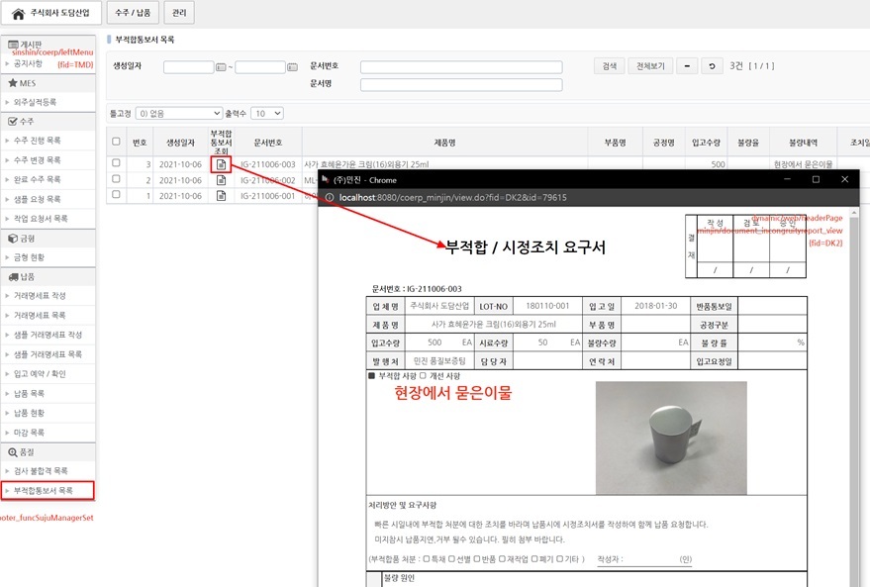The width and height of the screenshot is (870, 587).
Task: Click the 문서번호 column header
Action: coord(268,143)
